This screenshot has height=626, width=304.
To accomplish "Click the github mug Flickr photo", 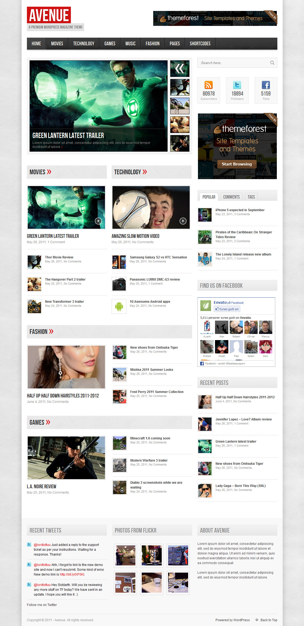I will 152,583.
